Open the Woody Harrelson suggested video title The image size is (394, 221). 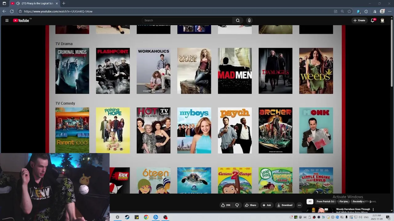point(353,211)
